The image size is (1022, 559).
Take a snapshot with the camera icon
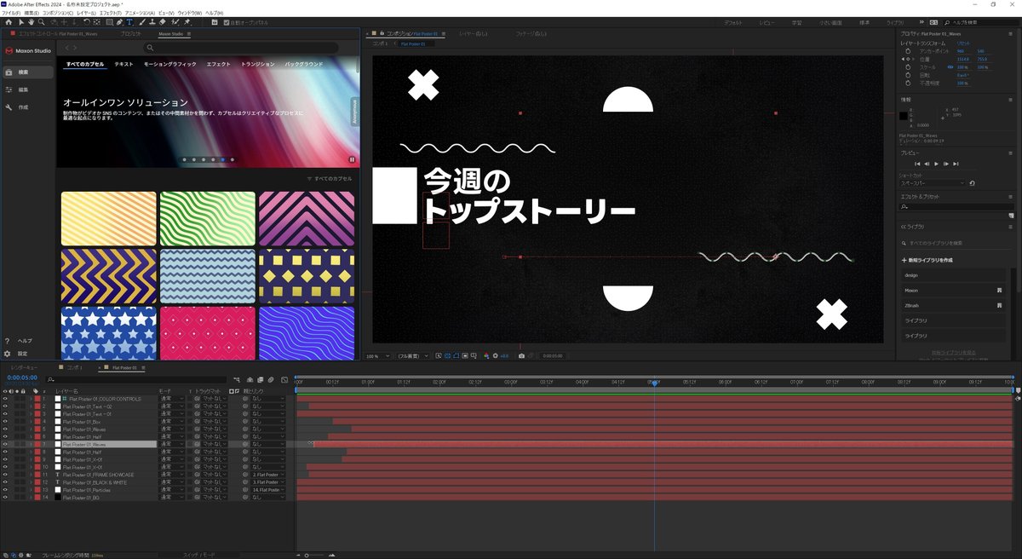521,355
